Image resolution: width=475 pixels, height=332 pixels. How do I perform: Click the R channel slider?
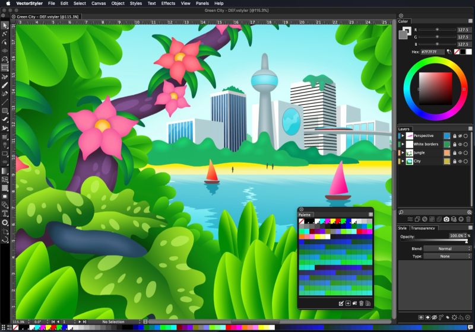tap(437, 30)
